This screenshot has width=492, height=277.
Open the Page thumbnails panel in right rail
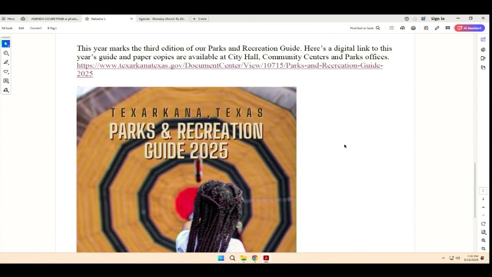[x=483, y=68]
